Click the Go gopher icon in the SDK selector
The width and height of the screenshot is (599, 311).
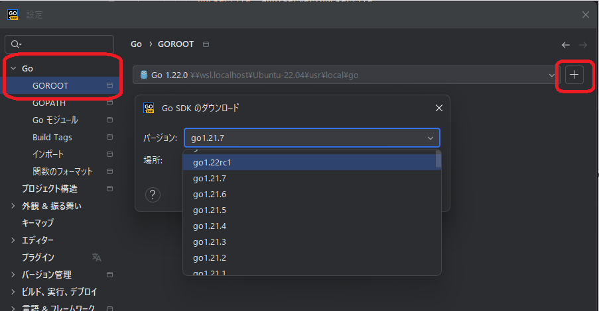tap(144, 75)
